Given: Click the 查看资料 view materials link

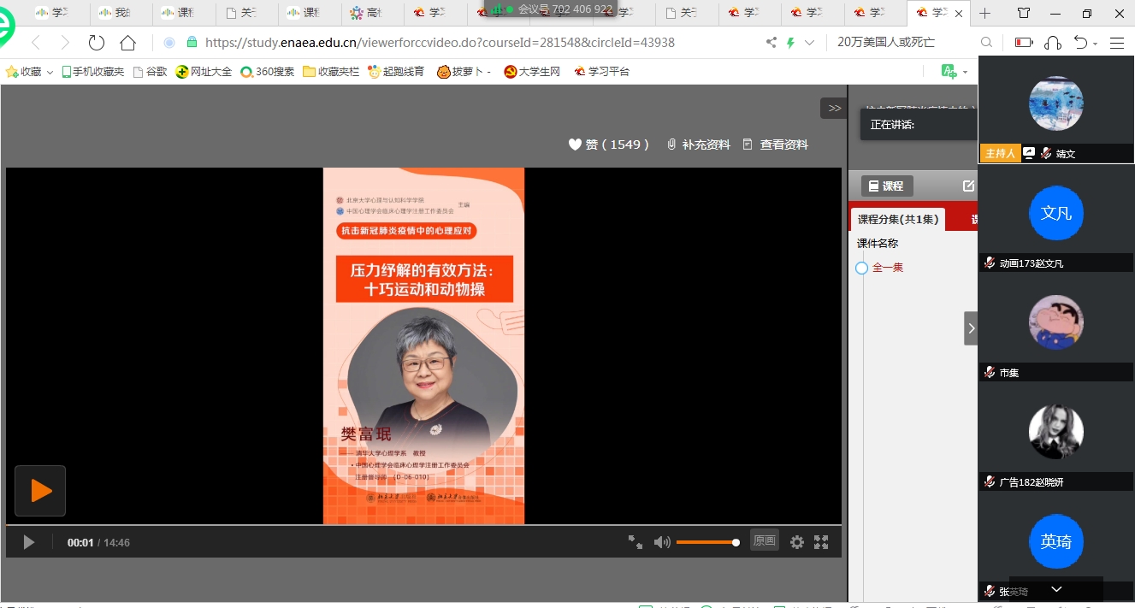Looking at the screenshot, I should click(x=775, y=145).
